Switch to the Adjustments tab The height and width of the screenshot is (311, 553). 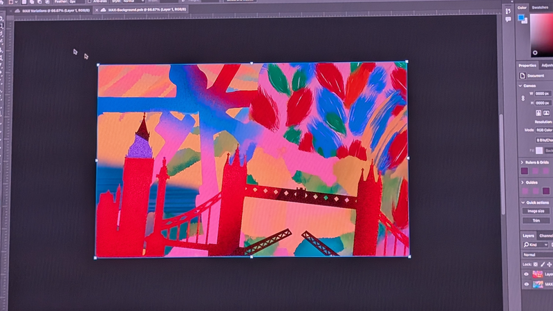[x=547, y=66]
